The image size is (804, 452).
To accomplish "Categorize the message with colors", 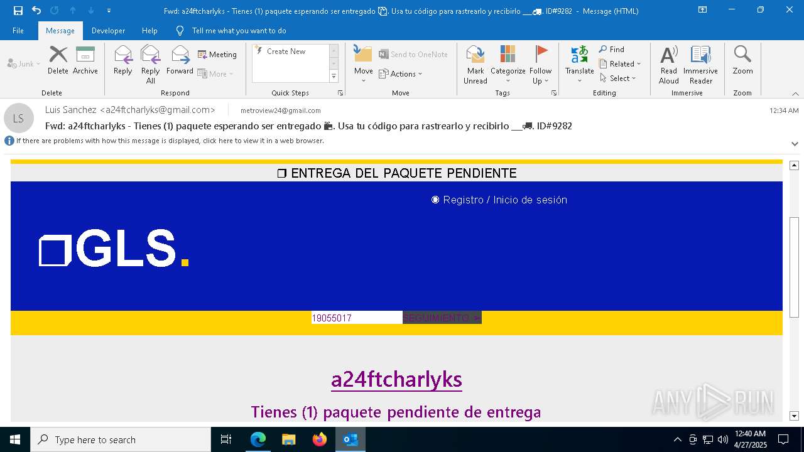I will pyautogui.click(x=508, y=65).
